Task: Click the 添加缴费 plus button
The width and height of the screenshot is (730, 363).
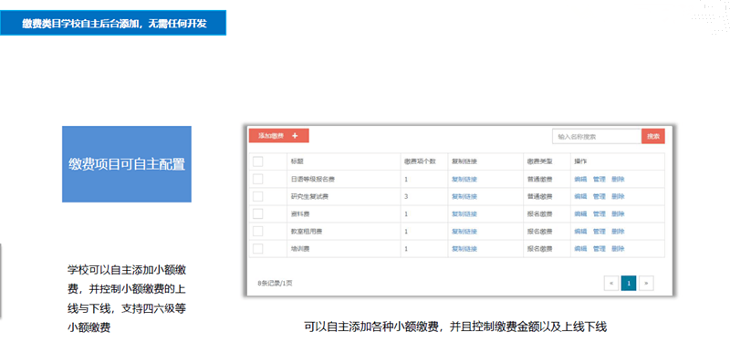Action: click(x=278, y=135)
